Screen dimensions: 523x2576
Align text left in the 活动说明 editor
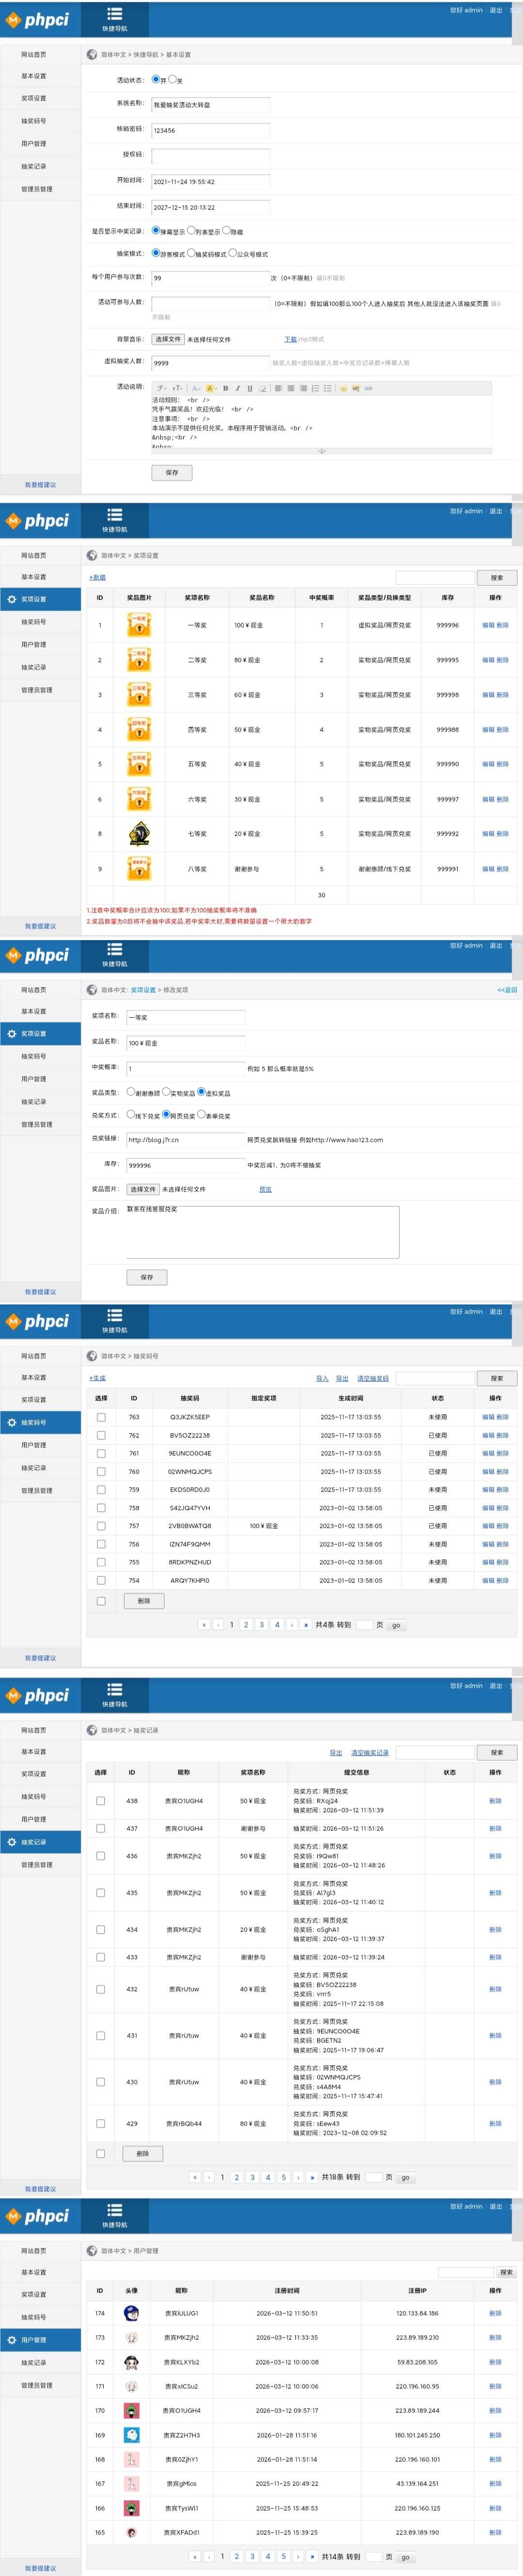click(278, 388)
